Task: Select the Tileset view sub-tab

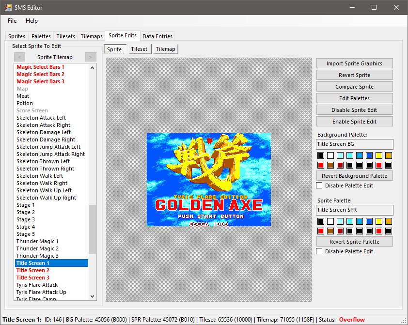Action: [139, 49]
